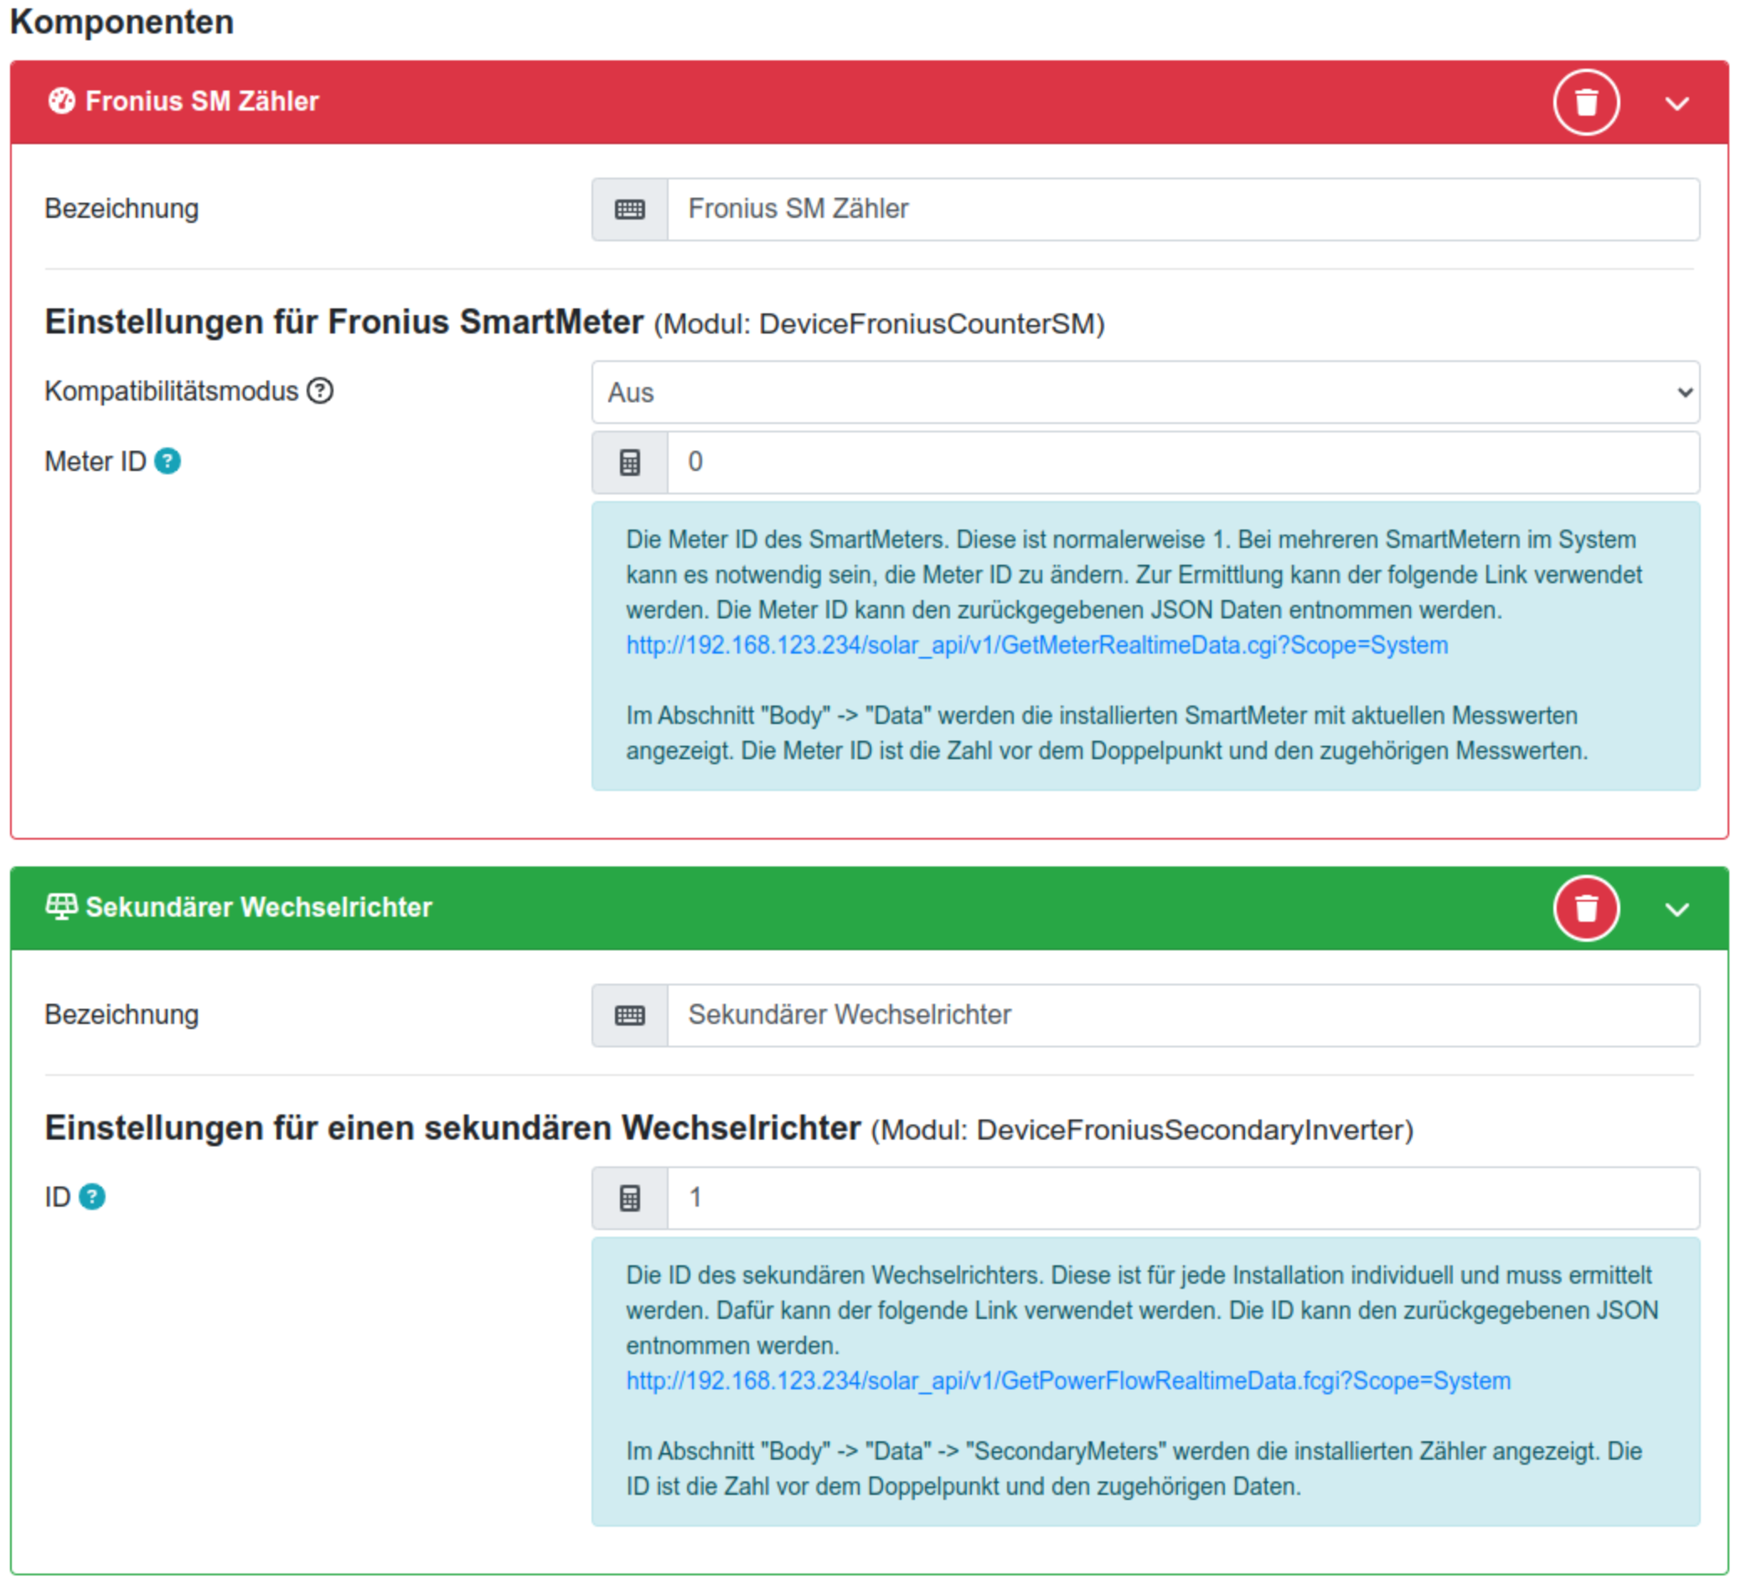Open the Kompatibilitätsmodus dropdown set to Aus
The width and height of the screenshot is (1741, 1582).
(x=1145, y=393)
